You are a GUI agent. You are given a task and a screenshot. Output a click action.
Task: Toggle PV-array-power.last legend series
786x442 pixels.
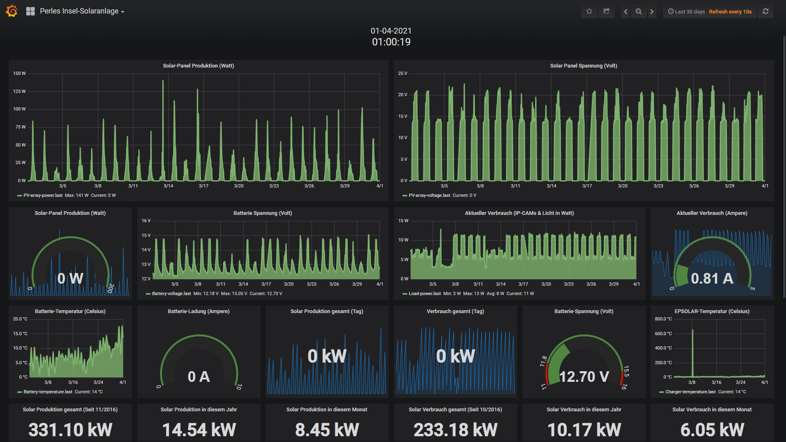click(x=43, y=196)
